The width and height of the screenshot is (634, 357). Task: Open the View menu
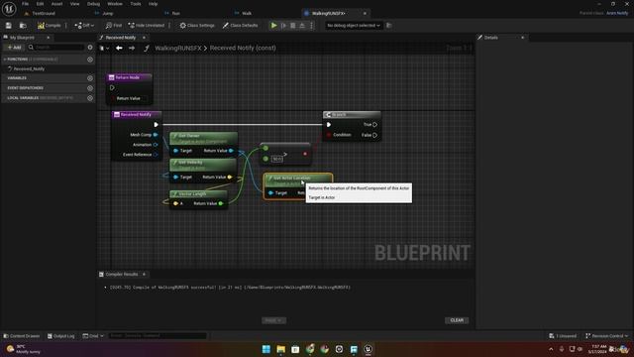click(x=75, y=4)
